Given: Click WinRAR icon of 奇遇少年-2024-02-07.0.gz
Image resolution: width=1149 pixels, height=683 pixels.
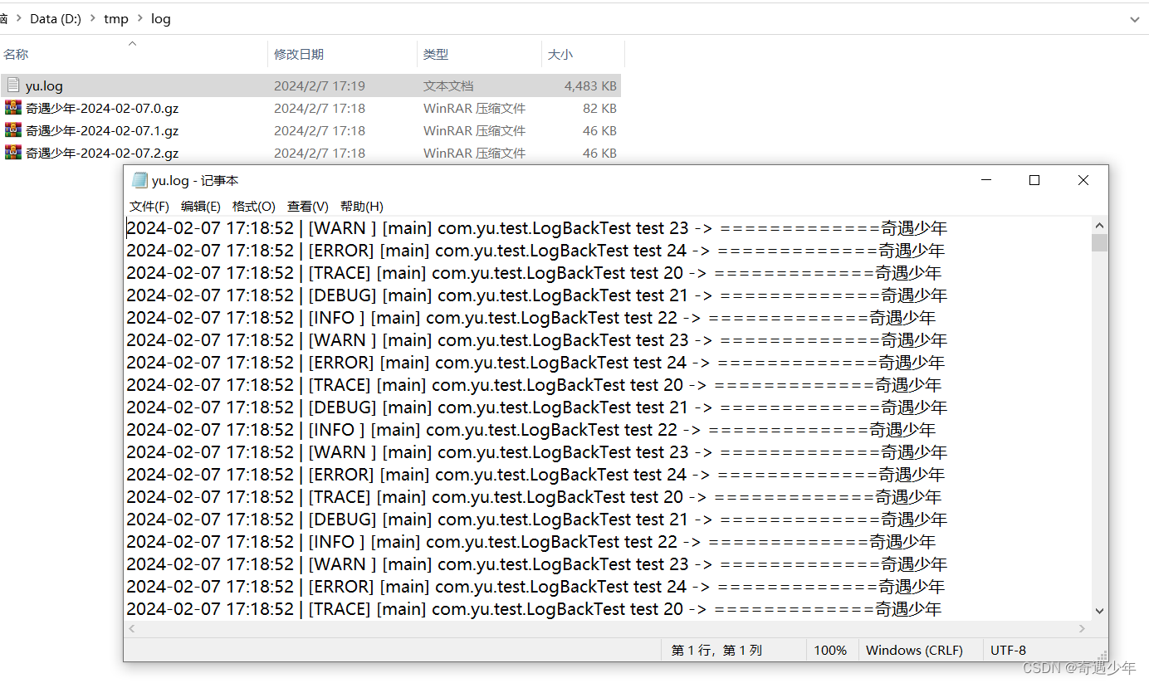Looking at the screenshot, I should click(x=13, y=108).
